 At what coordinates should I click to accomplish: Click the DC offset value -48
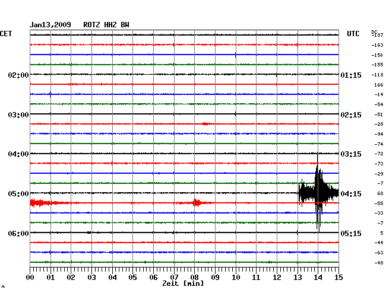click(379, 263)
